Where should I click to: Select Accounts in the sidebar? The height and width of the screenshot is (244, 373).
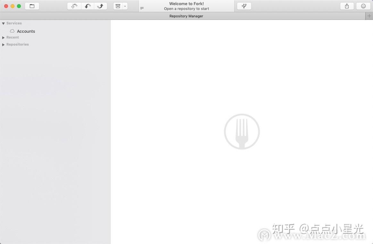click(x=26, y=31)
